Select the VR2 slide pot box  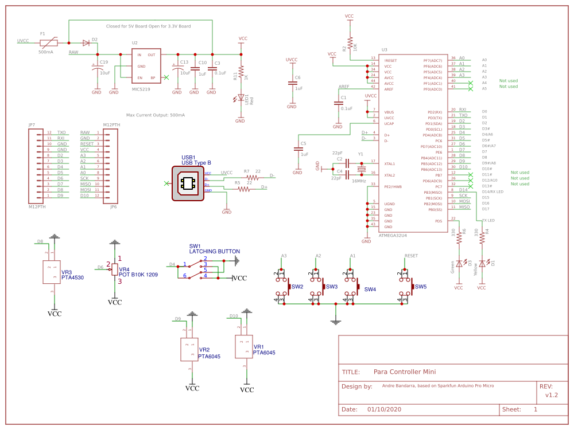pyautogui.click(x=189, y=349)
